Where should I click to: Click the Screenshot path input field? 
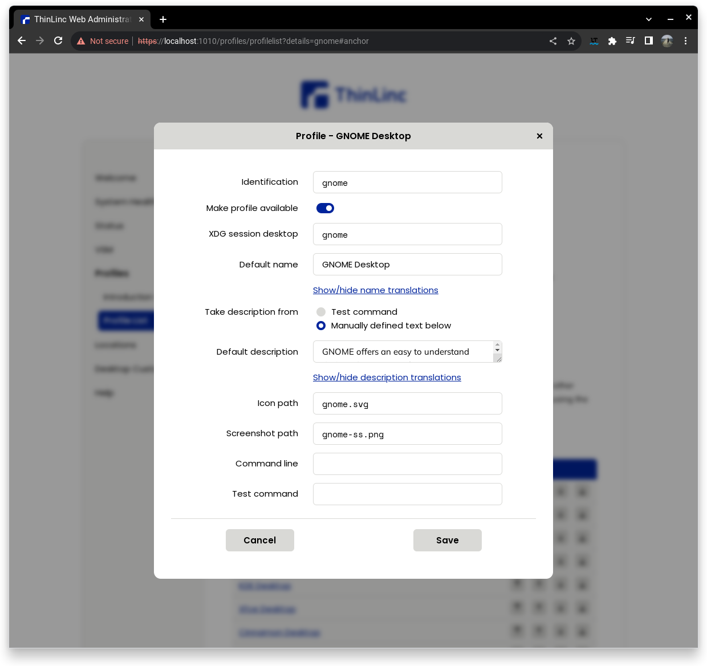(x=408, y=434)
